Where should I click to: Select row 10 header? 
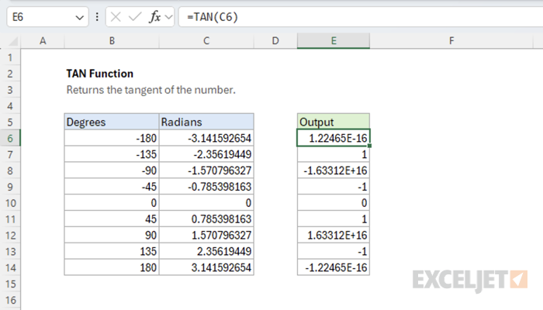[10, 203]
